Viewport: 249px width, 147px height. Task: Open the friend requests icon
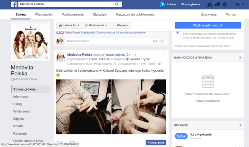(x=210, y=5)
